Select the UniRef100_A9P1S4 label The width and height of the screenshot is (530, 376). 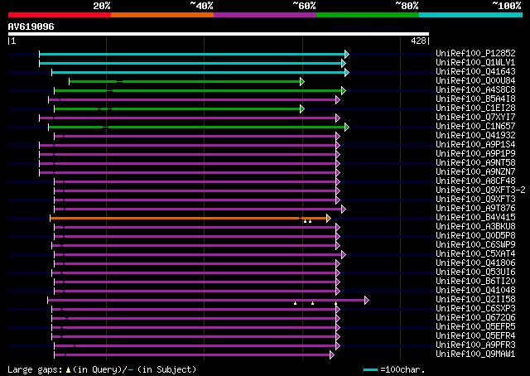(x=475, y=144)
